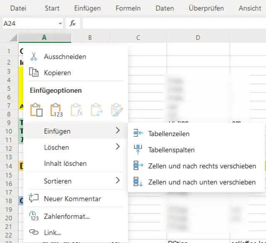This screenshot has width=266, height=243.
Task: Click the select-all corner triangle
Action: point(14,37)
